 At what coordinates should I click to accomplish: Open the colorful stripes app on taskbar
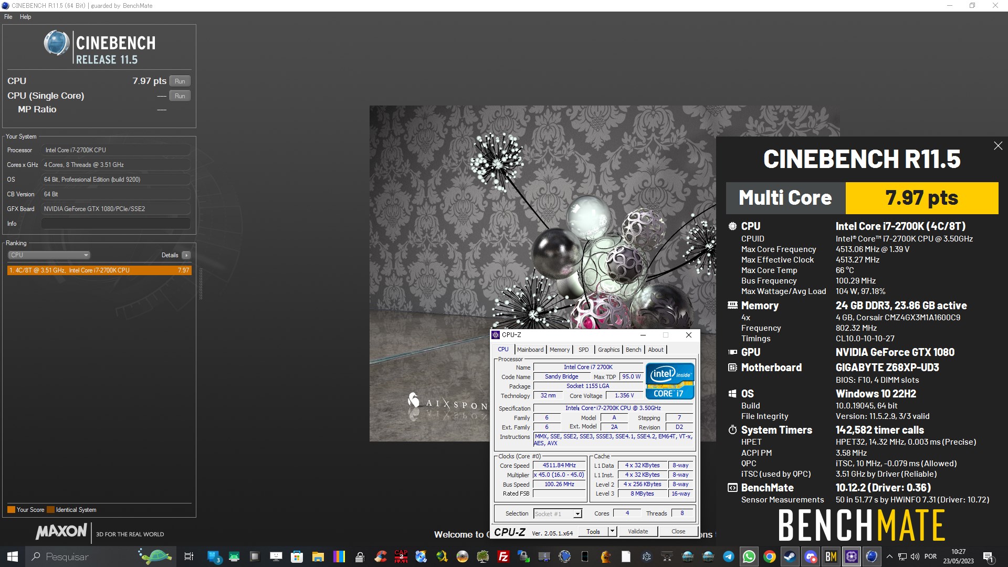339,556
